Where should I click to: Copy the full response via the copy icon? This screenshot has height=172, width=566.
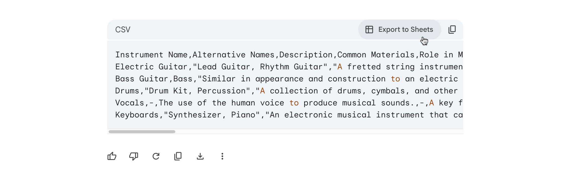point(178,156)
